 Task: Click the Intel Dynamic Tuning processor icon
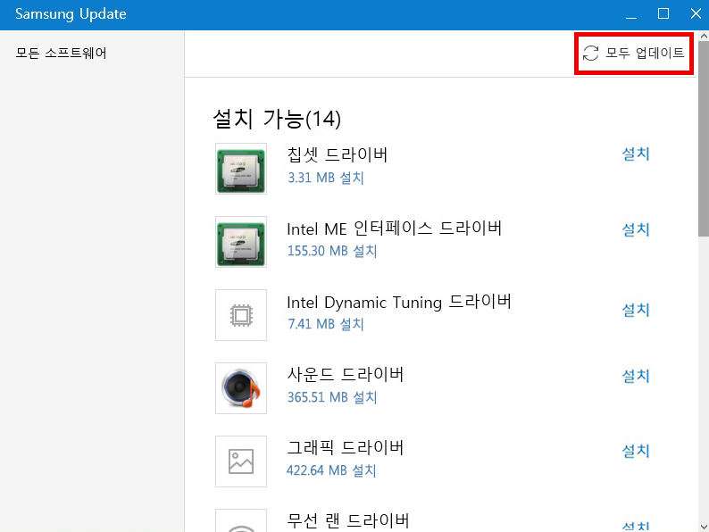click(x=241, y=315)
